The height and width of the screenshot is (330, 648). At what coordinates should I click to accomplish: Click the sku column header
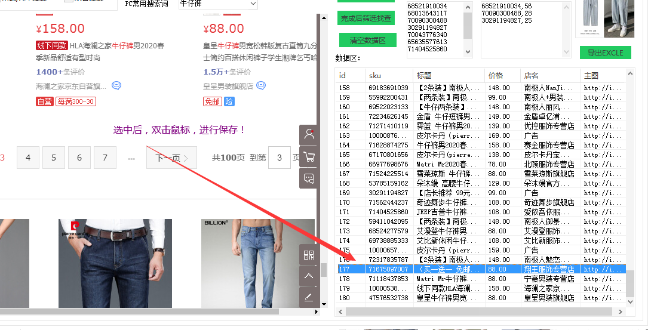389,76
